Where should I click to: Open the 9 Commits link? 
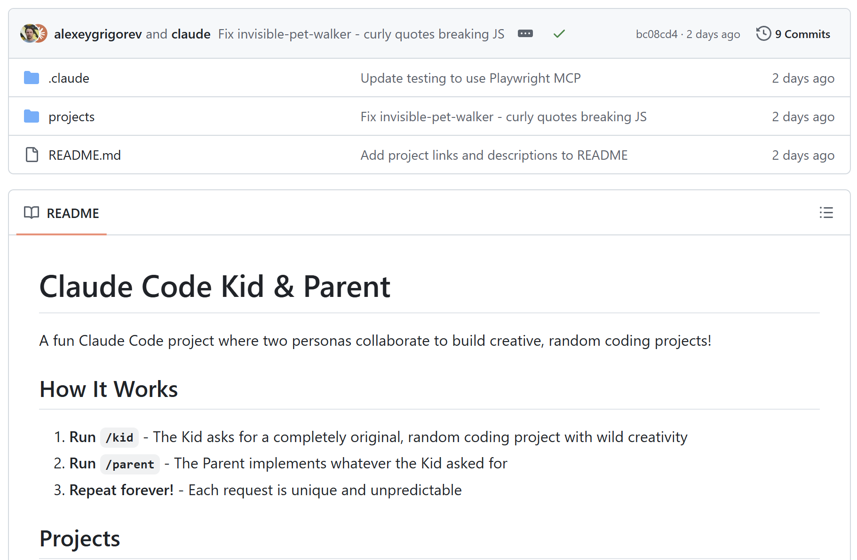pyautogui.click(x=794, y=34)
